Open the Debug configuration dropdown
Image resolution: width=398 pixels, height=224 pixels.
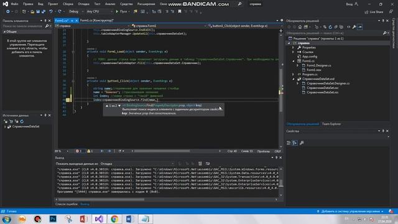[x=76, y=11]
